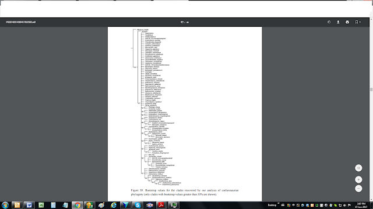Image resolution: width=373 pixels, height=209 pixels.
Task: Click the PDF file name title
Action: (21, 22)
